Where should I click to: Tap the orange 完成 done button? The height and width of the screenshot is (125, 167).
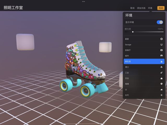tap(161, 8)
